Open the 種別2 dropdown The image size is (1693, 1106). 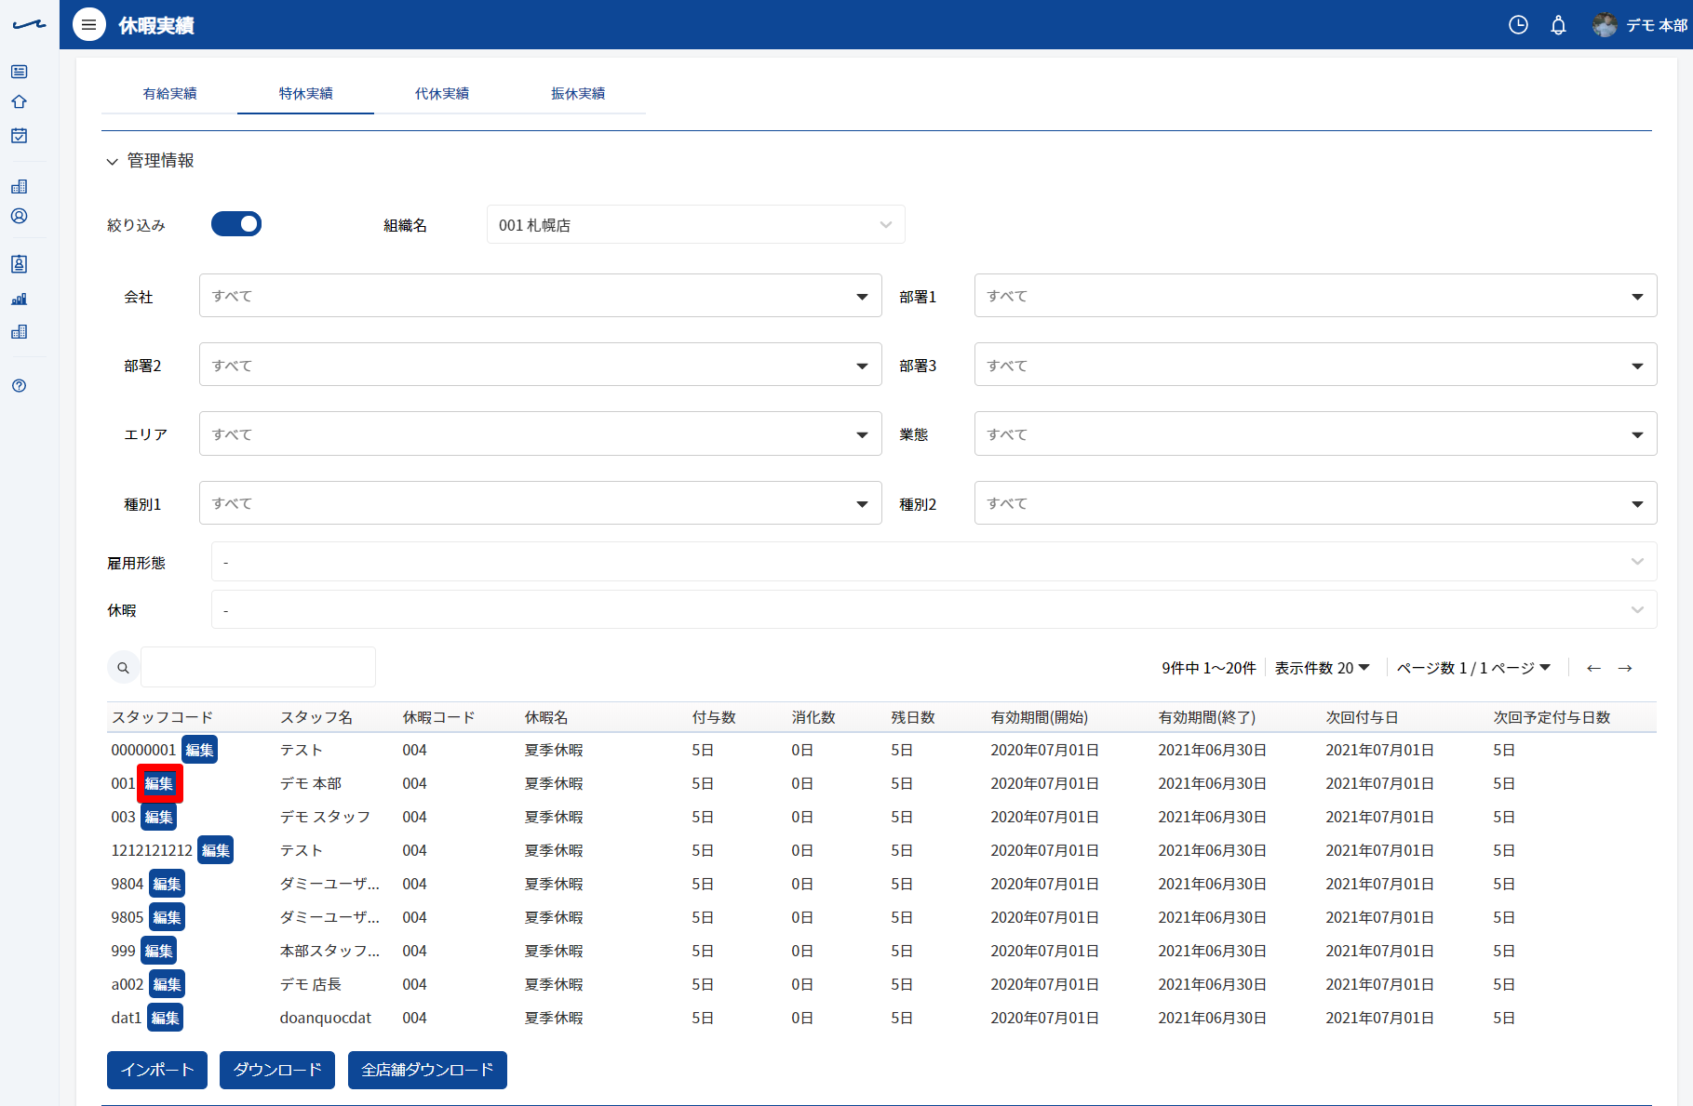coord(1315,503)
